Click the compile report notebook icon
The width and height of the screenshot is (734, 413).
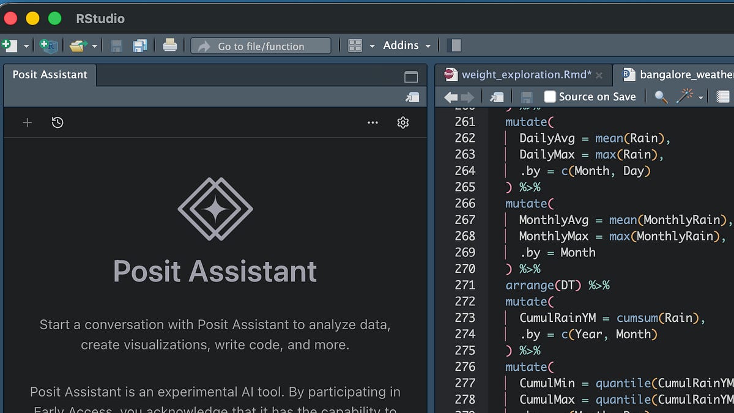(723, 97)
